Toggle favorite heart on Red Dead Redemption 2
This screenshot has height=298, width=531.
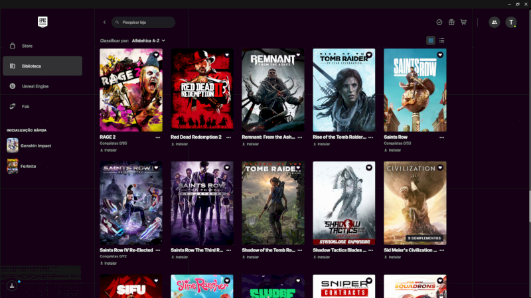click(x=227, y=54)
